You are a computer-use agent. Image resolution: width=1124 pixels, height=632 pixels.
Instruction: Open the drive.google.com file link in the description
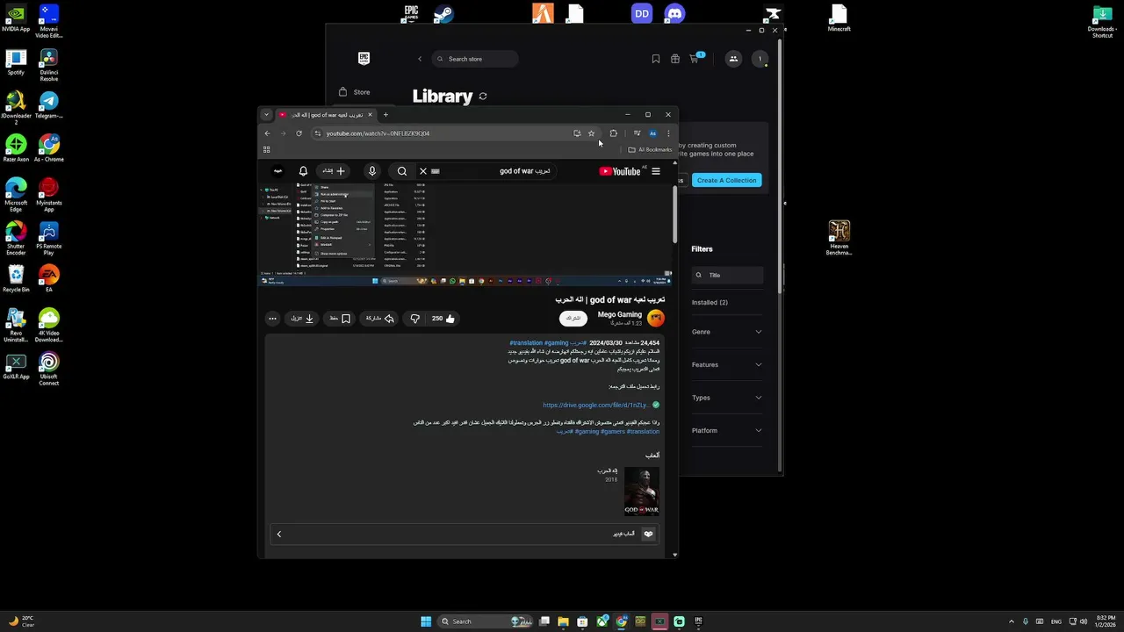coord(595,405)
